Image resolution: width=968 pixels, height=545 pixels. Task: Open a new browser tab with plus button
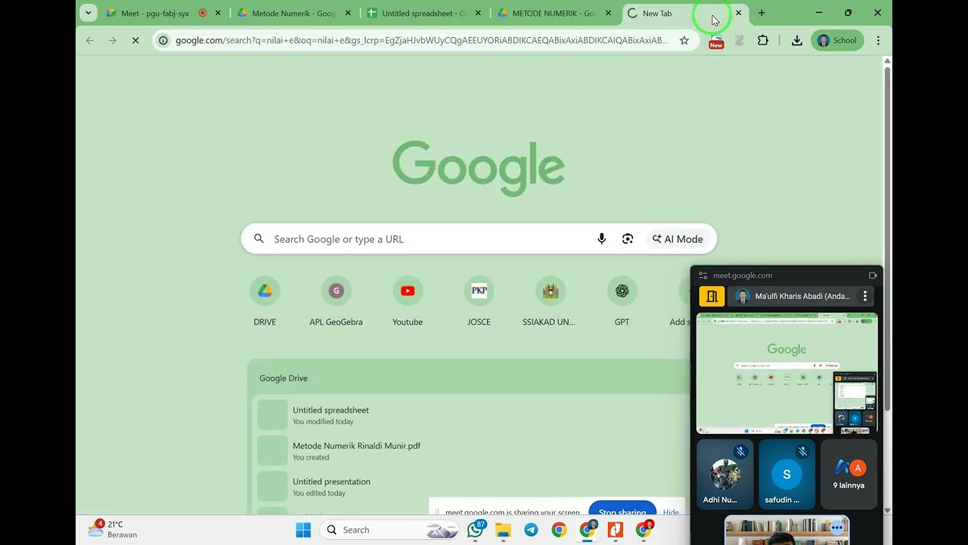click(762, 13)
